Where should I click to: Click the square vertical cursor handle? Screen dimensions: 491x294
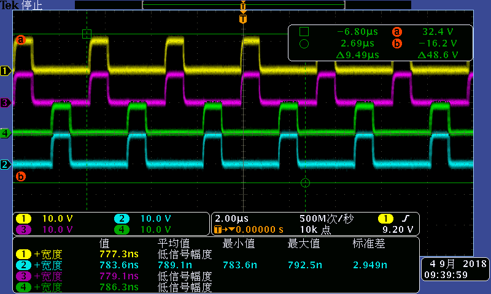87,34
